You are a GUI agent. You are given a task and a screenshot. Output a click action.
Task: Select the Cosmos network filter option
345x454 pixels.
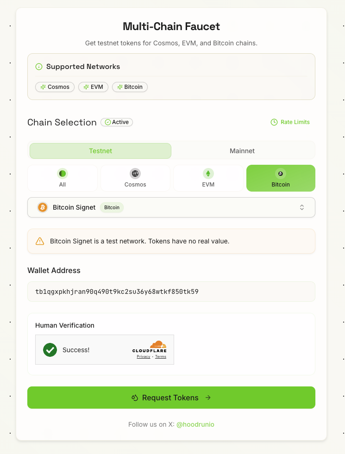click(x=135, y=178)
